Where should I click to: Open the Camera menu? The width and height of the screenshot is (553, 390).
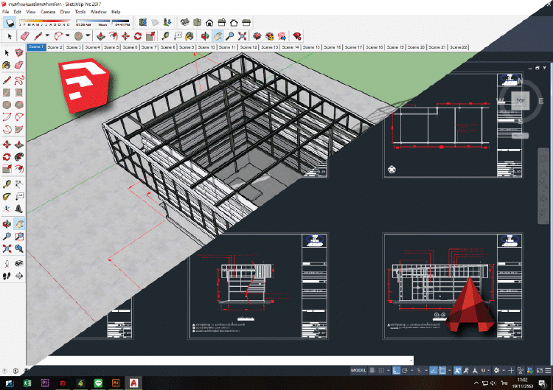click(x=48, y=13)
